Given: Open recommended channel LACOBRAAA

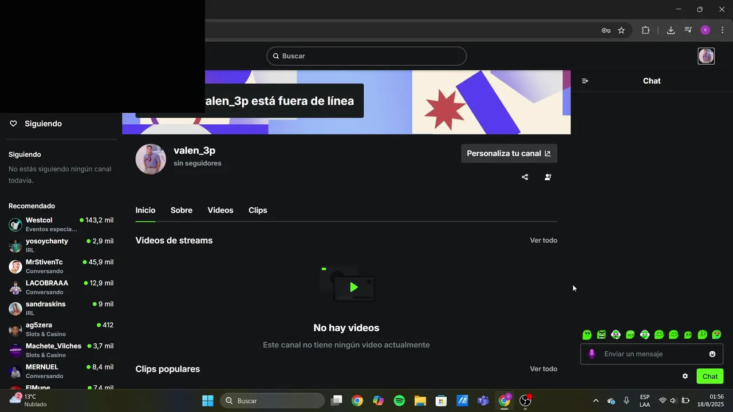Looking at the screenshot, I should point(61,287).
